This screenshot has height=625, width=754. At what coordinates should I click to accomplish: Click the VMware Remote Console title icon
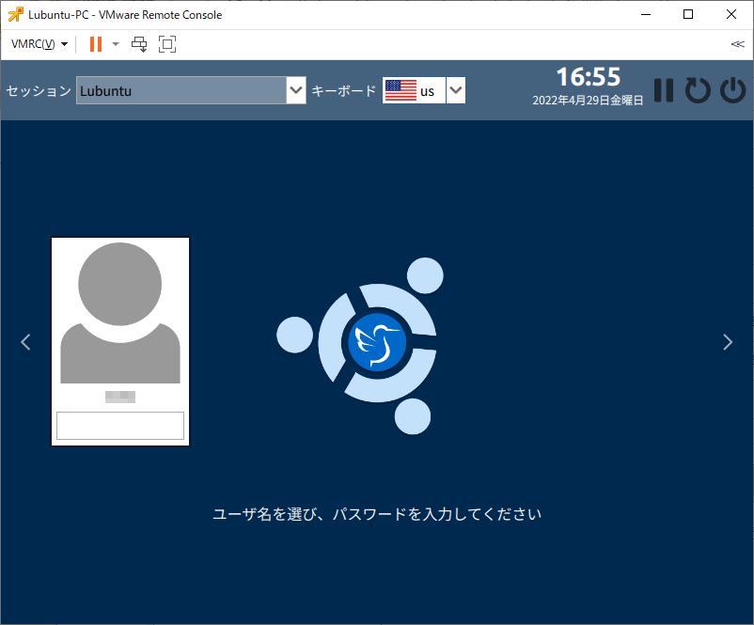click(x=15, y=14)
